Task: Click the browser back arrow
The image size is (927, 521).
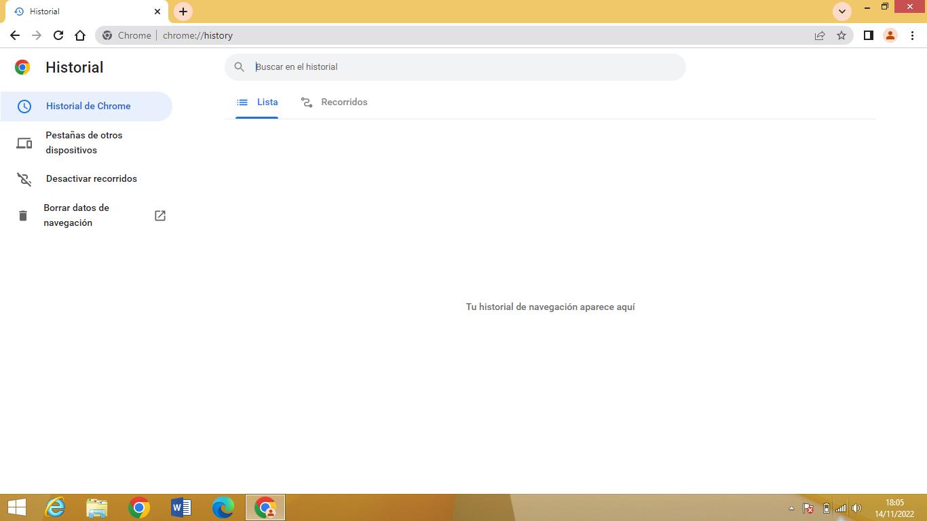Action: point(15,35)
